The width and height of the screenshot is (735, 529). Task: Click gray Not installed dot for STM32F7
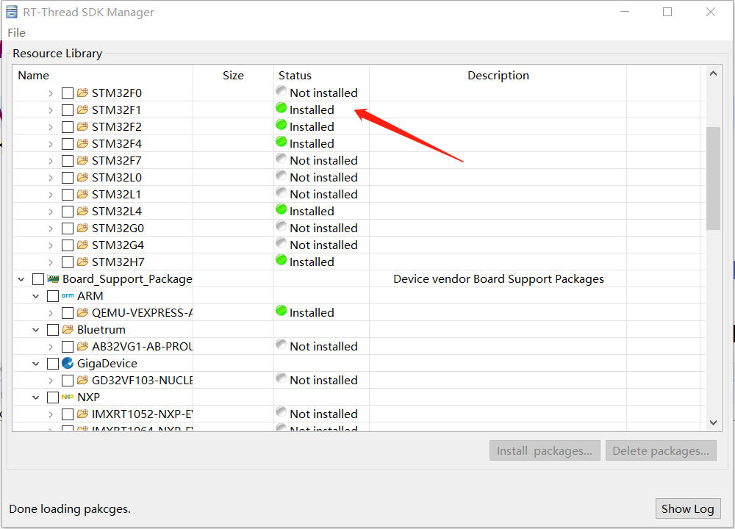pyautogui.click(x=282, y=159)
